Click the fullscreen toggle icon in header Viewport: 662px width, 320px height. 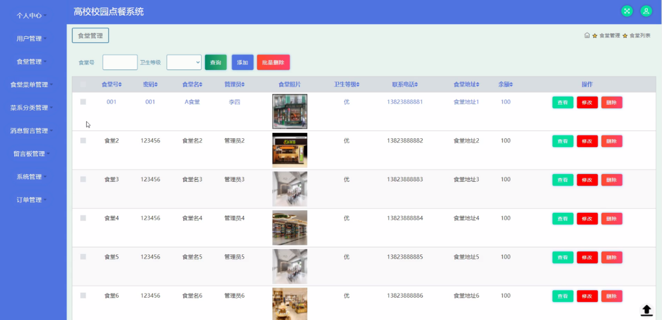[627, 11]
